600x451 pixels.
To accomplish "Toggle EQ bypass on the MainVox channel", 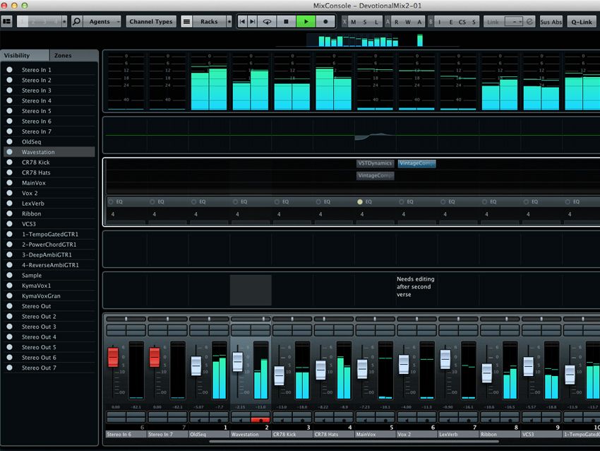I will [x=360, y=201].
